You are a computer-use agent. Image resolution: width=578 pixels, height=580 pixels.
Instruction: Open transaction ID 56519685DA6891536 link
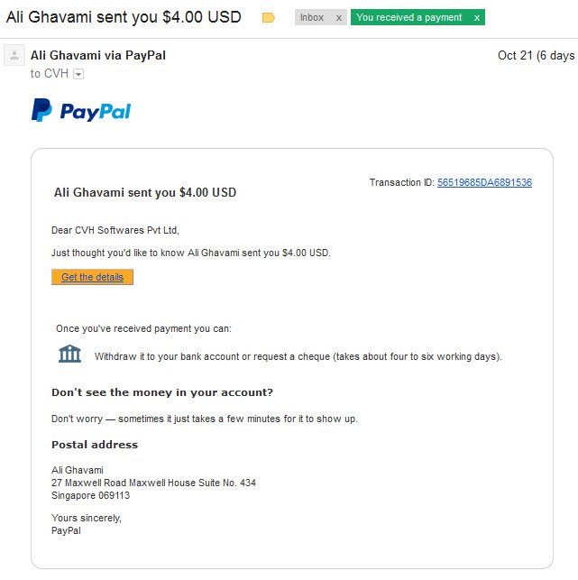(484, 182)
